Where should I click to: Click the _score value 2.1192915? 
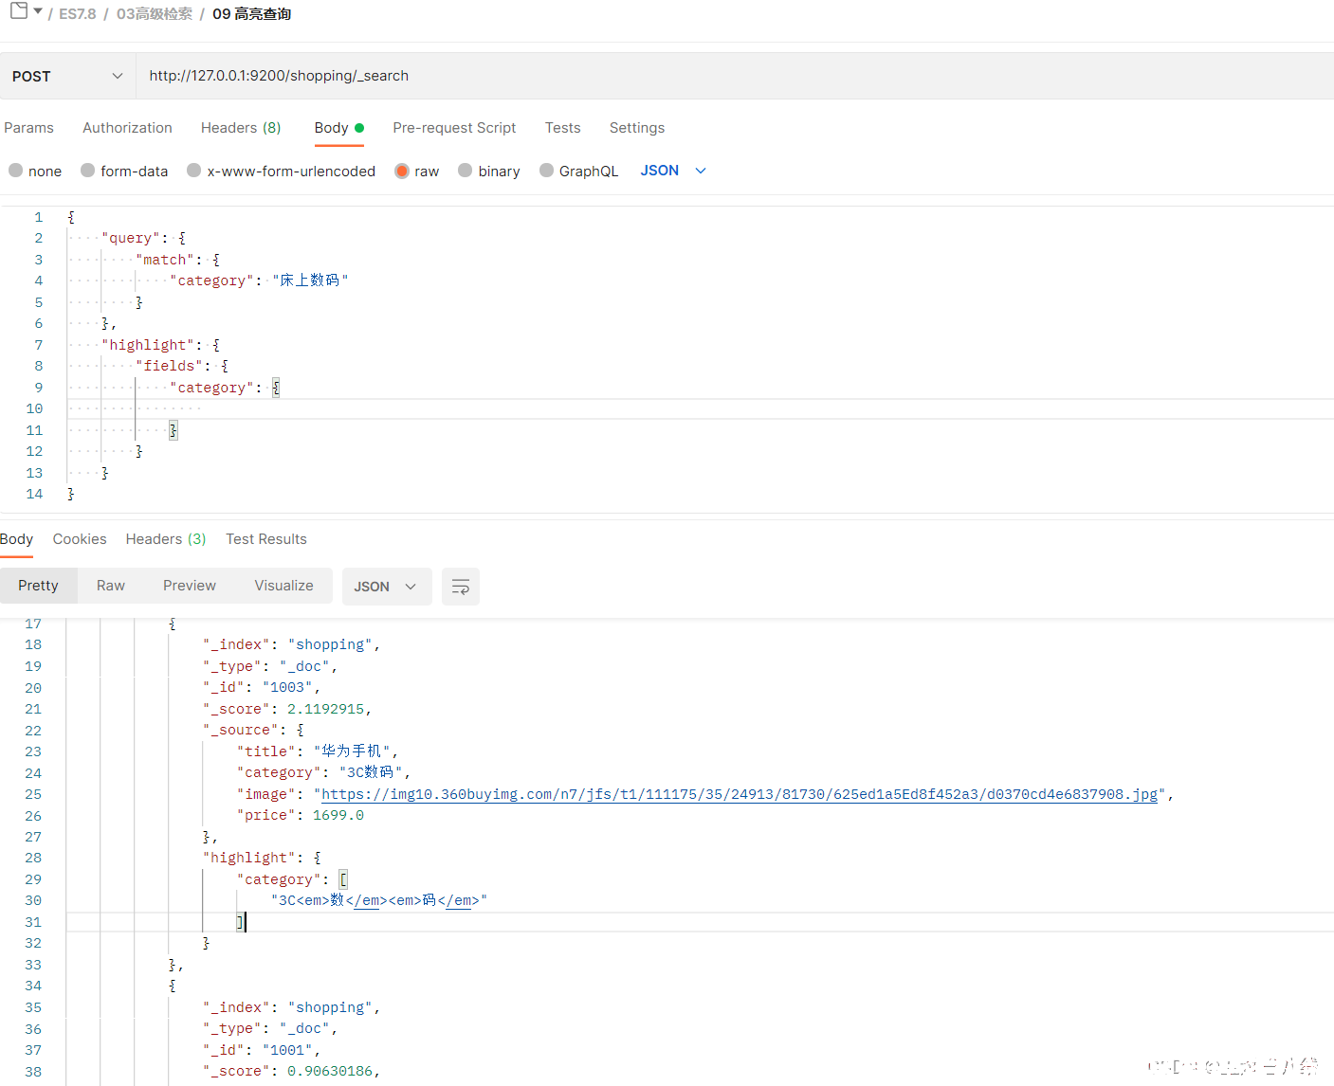(326, 709)
